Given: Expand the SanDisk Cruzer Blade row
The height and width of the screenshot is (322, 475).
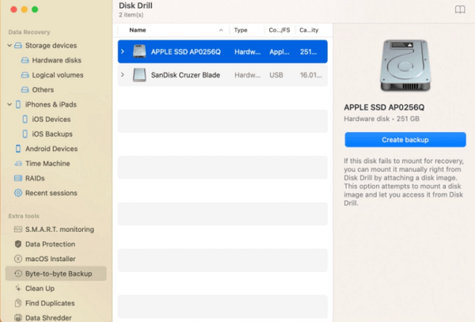Looking at the screenshot, I should pyautogui.click(x=122, y=74).
